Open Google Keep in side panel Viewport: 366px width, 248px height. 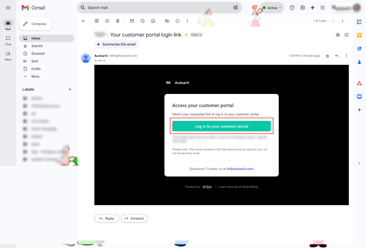click(359, 35)
